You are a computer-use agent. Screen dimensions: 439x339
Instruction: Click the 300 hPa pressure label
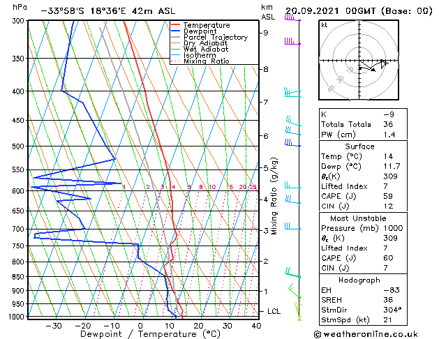tap(20, 21)
